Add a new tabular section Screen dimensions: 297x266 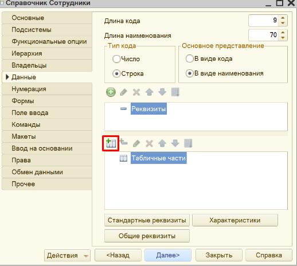tap(111, 143)
